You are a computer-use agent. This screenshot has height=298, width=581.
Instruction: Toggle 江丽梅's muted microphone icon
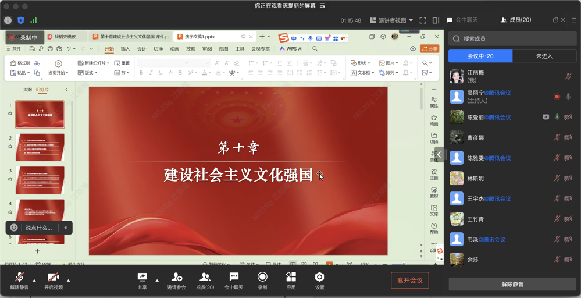coord(568,76)
